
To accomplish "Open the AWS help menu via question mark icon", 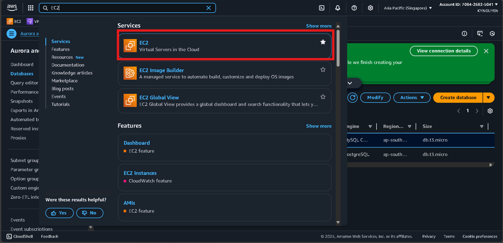I will [354, 8].
